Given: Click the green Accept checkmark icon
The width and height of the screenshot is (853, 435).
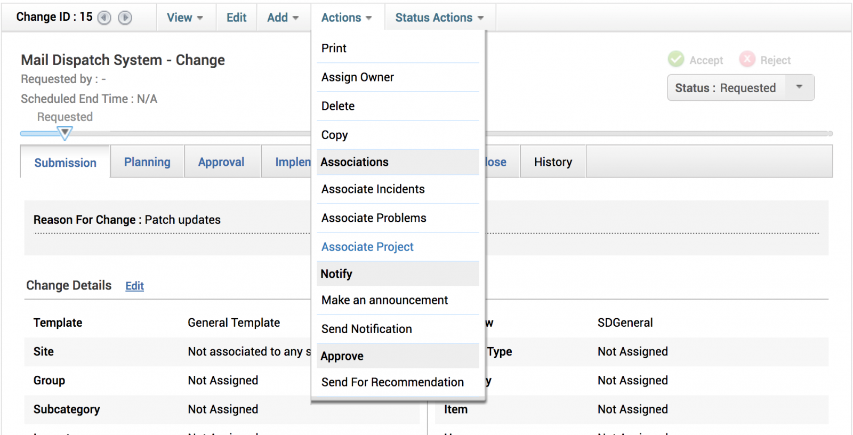Looking at the screenshot, I should (676, 59).
